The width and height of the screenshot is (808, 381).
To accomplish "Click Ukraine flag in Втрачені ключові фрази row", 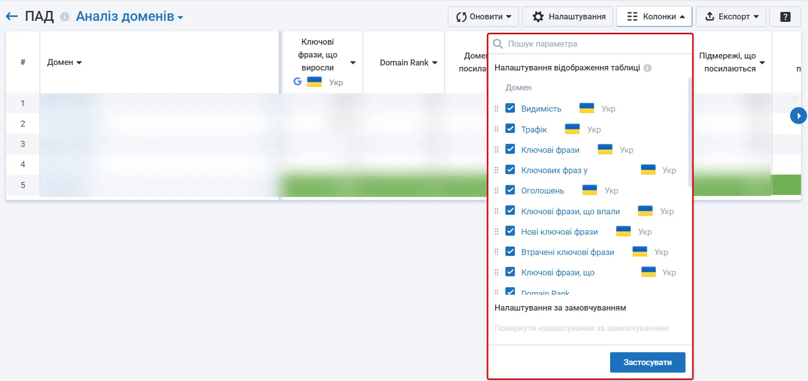I will coord(640,252).
